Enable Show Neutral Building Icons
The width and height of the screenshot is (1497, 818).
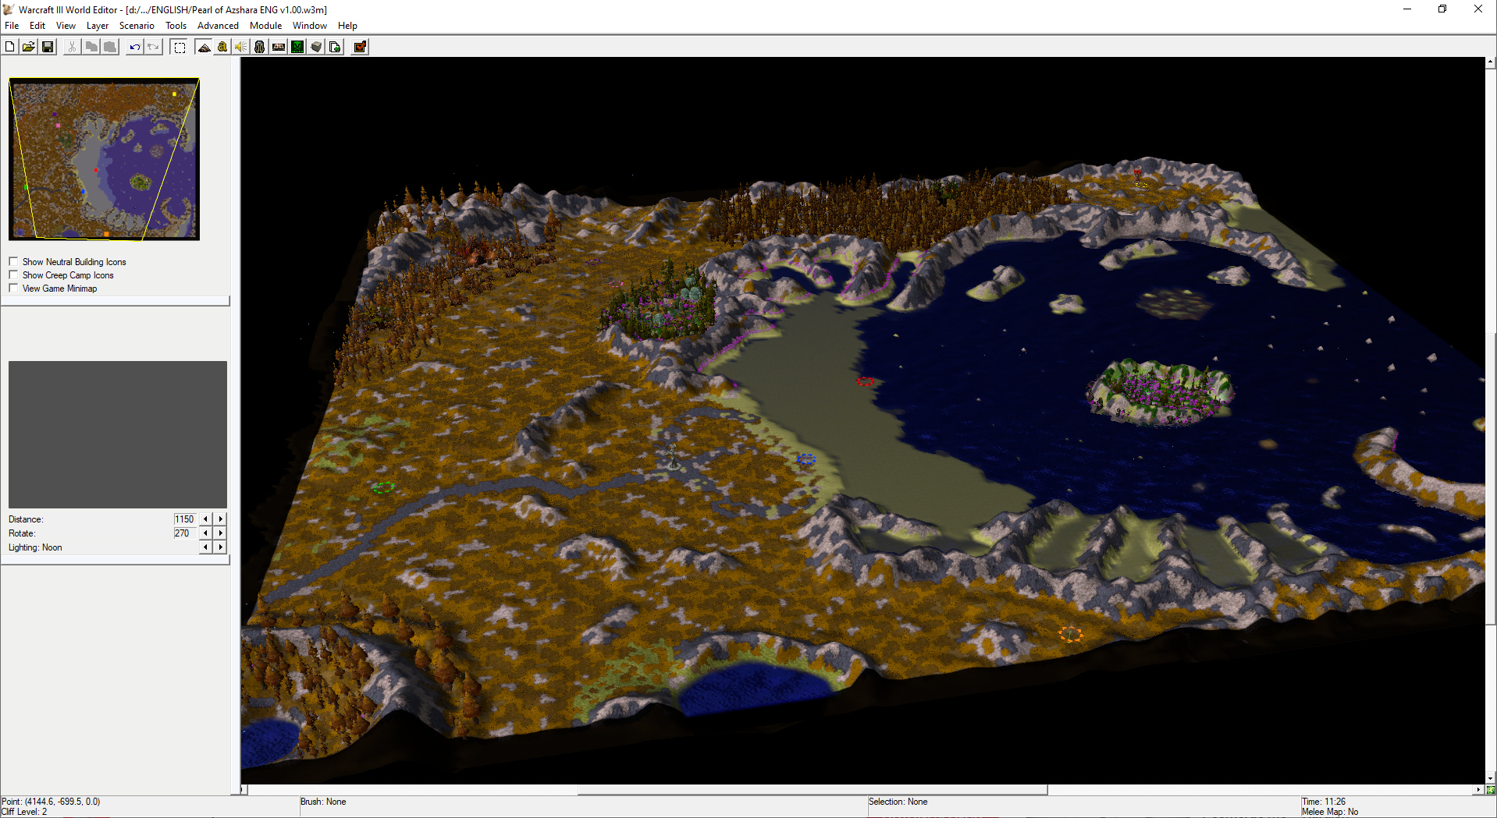pyautogui.click(x=13, y=261)
